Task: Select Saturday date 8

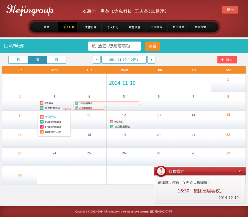Action: (228, 97)
